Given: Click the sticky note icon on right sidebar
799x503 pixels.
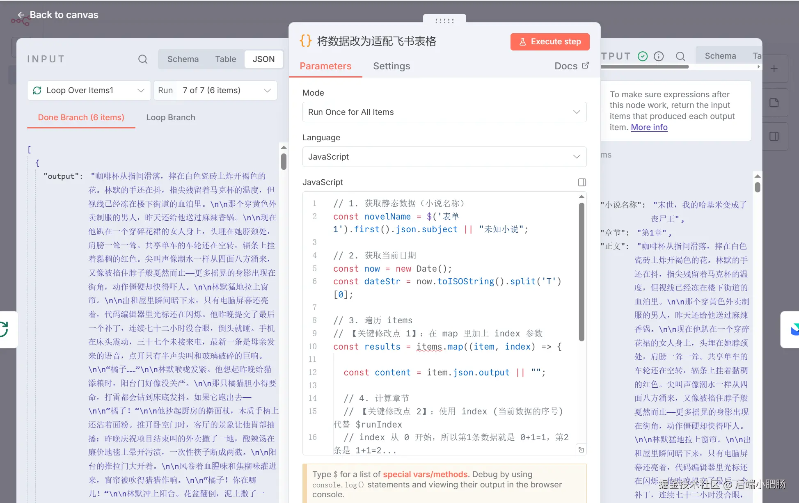Looking at the screenshot, I should coord(774,103).
